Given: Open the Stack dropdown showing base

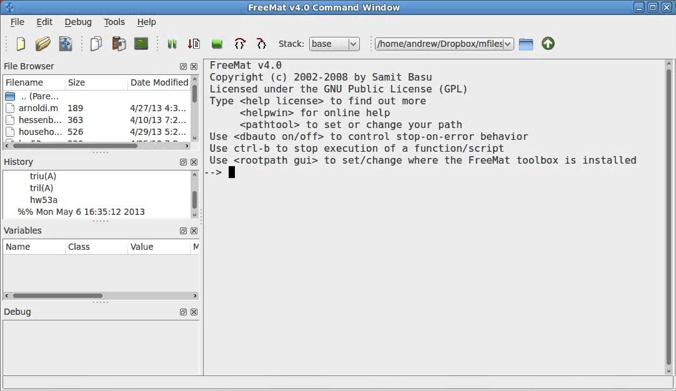Looking at the screenshot, I should 334,44.
